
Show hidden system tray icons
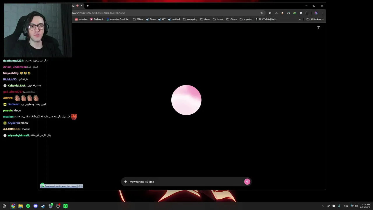[323, 206]
